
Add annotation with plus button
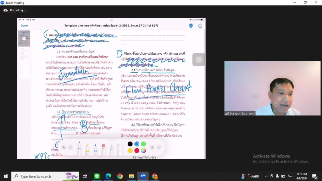152,147
